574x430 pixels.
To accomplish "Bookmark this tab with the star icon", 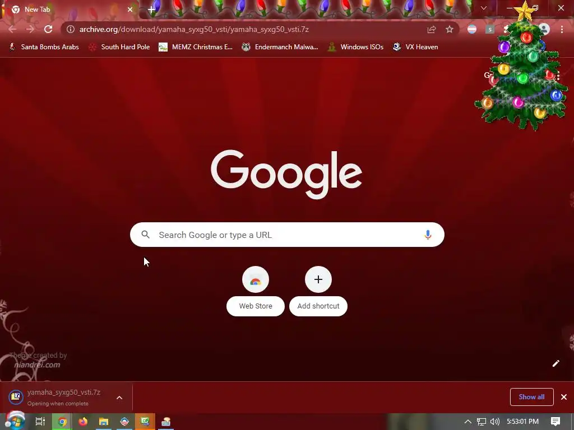I will pos(450,29).
